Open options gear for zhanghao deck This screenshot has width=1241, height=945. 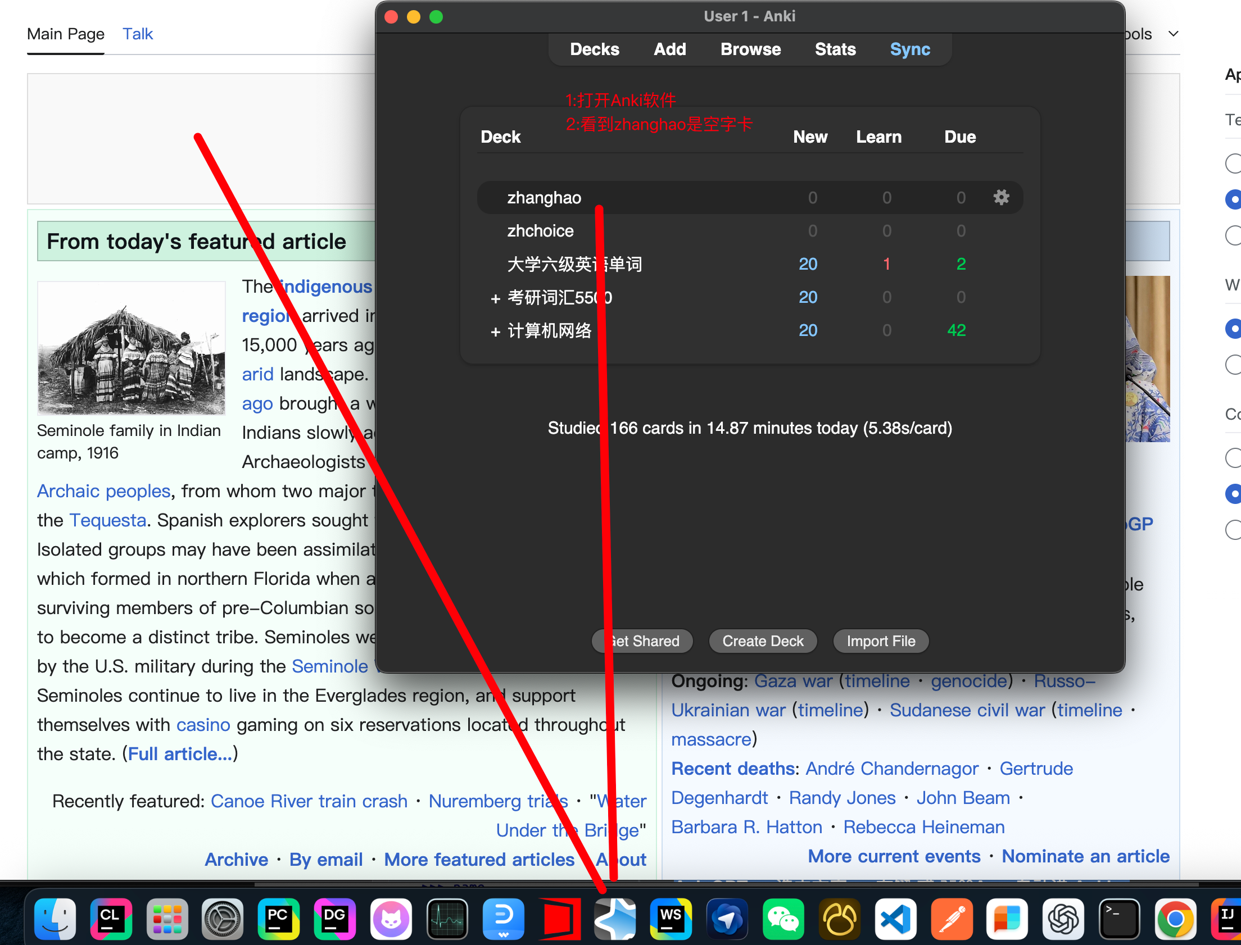click(1001, 197)
